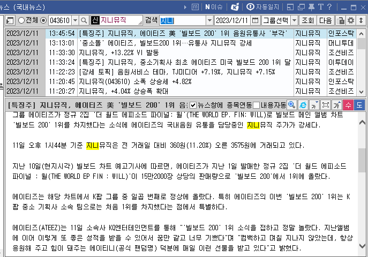368x257 pixels.
Task: Select news row '중소돌' 에이티즈 at 13:13:01
Action: pos(180,43)
